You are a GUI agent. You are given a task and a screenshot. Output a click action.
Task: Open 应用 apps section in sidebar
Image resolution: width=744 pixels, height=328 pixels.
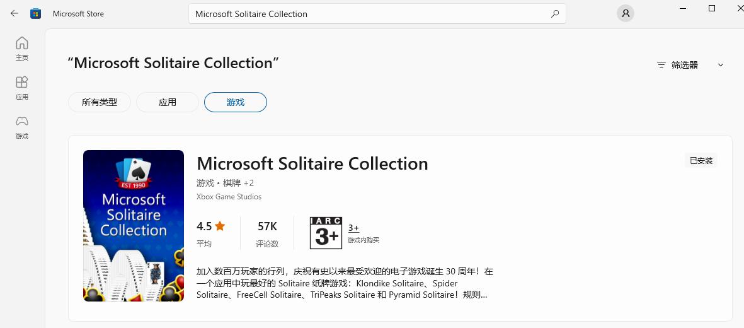click(22, 88)
